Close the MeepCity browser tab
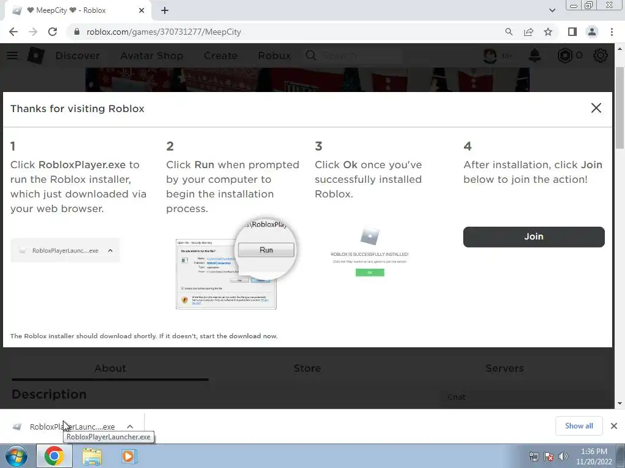 142,10
